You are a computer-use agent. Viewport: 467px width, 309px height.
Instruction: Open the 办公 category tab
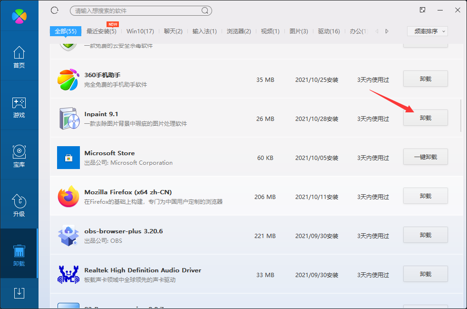pyautogui.click(x=359, y=31)
